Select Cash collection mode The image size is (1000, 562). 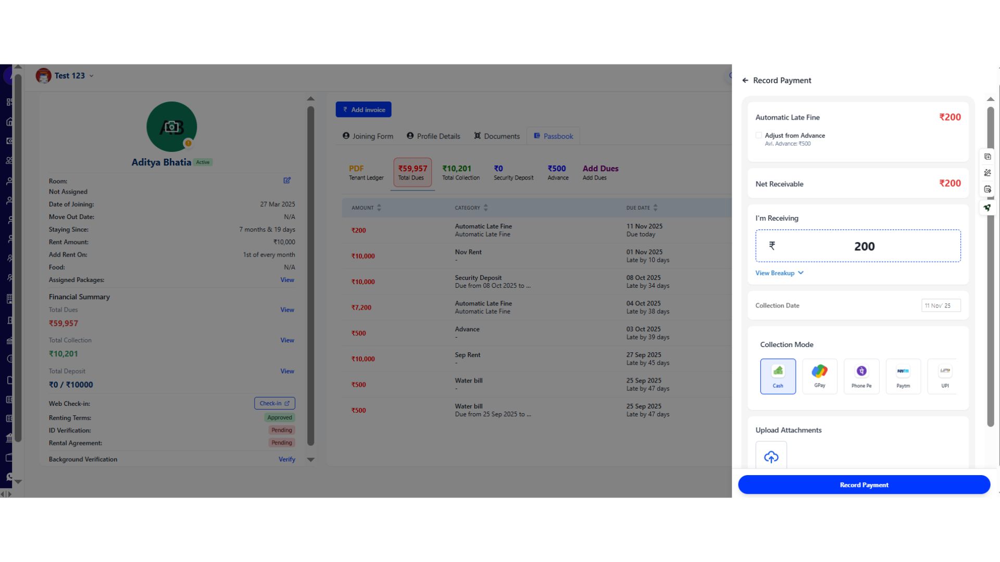click(778, 376)
